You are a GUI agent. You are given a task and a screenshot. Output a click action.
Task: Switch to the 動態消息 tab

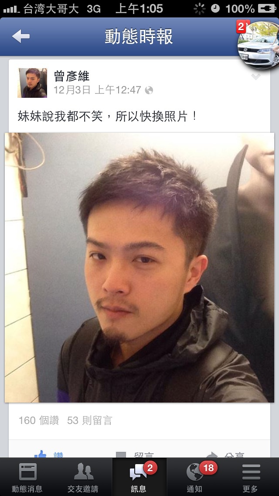(x=27, y=477)
